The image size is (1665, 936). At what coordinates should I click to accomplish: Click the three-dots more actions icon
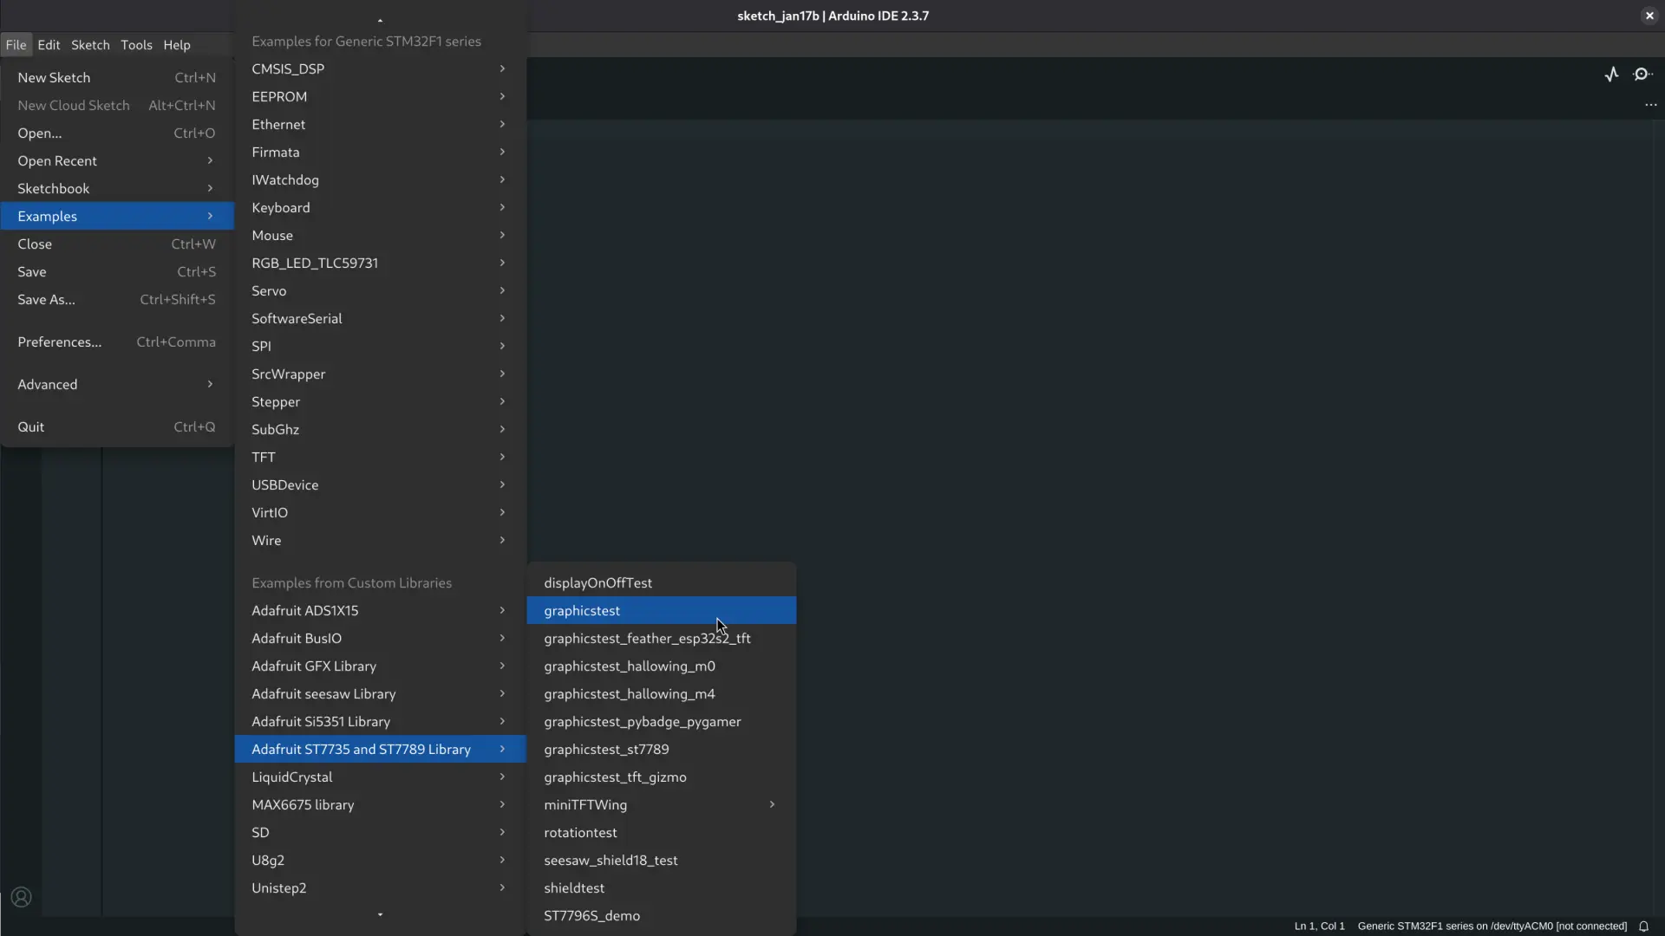(1650, 105)
